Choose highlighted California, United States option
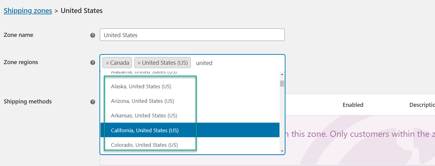This screenshot has width=435, height=166. [x=190, y=130]
